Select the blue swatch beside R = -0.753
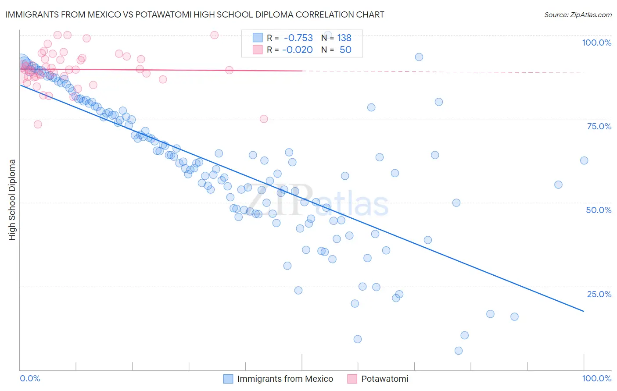This screenshot has width=617, height=391. 258,38
